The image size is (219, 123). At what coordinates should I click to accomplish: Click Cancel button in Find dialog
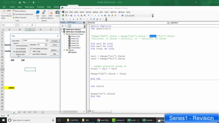54,45
